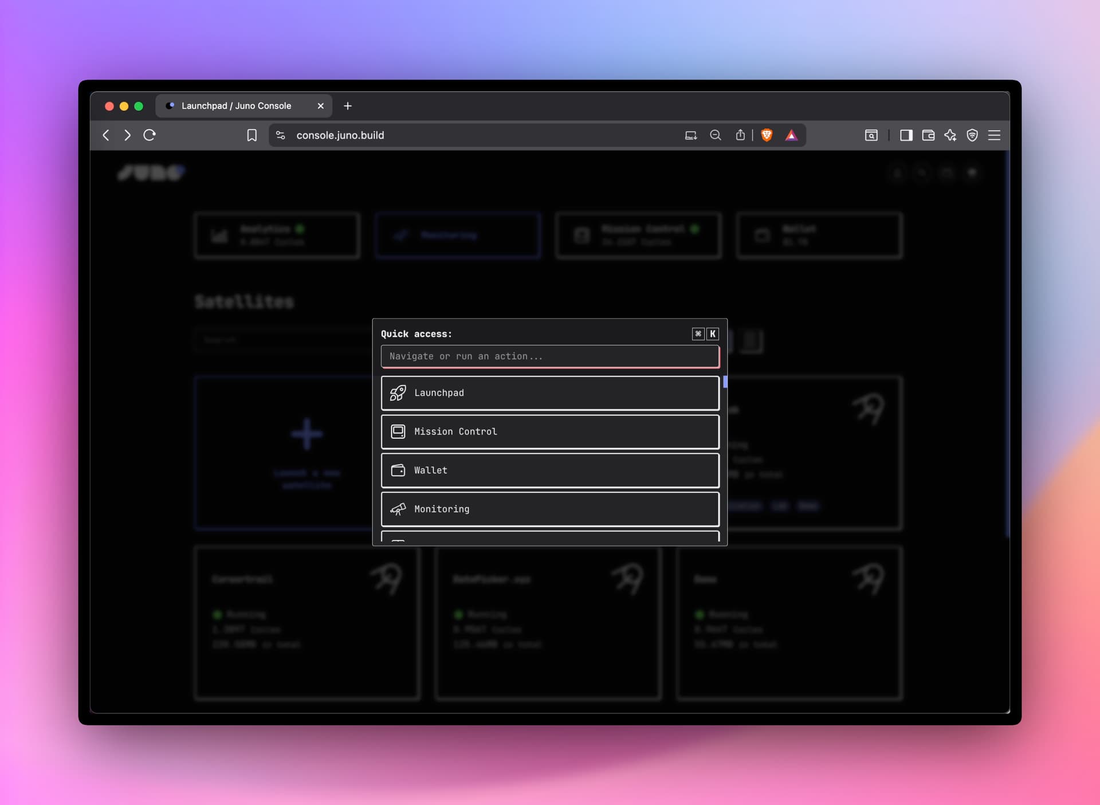Open the share menu icon
The width and height of the screenshot is (1100, 805).
740,135
